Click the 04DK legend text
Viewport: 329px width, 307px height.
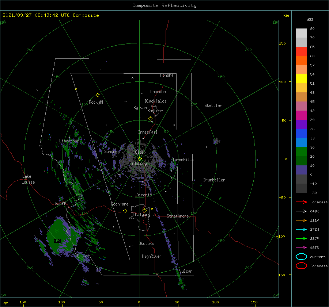314,211
